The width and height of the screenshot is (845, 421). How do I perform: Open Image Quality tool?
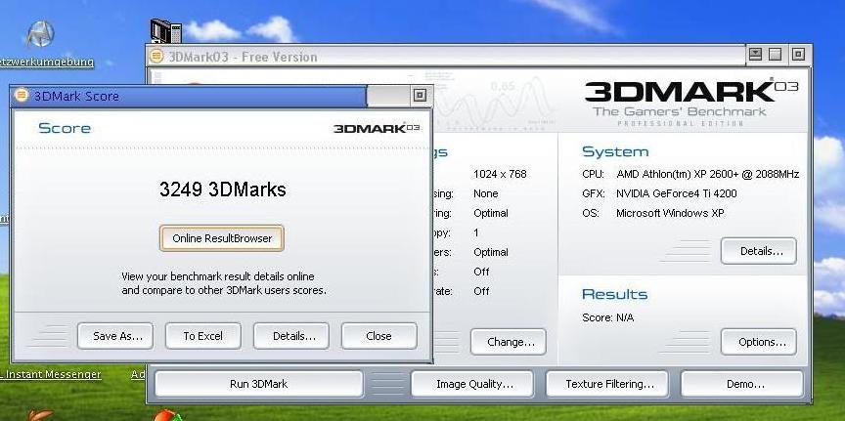(472, 384)
